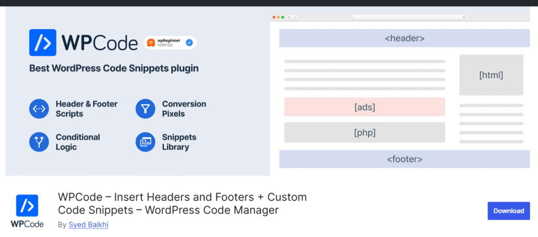
Task: Click the Conditional Logic branch icon
Action: point(39,142)
